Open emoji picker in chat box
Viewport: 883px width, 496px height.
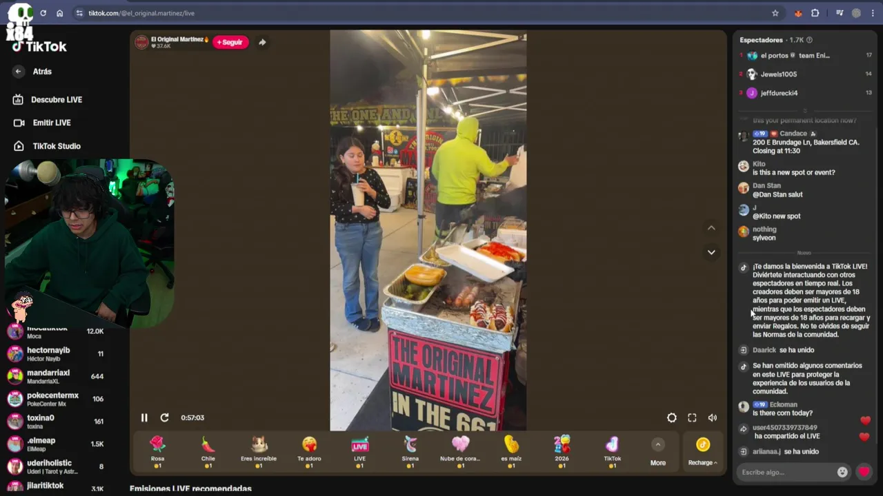pos(842,472)
